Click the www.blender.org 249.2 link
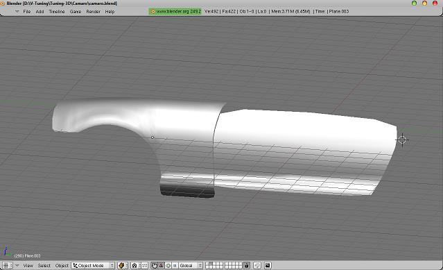 [x=175, y=12]
